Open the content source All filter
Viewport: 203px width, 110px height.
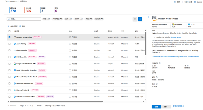coord(99,19)
